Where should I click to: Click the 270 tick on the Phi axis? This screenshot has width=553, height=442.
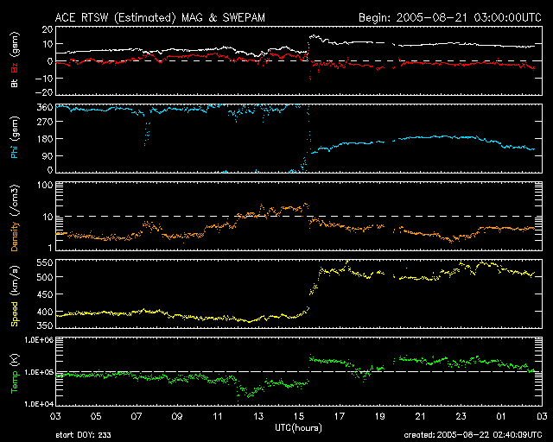(45, 122)
